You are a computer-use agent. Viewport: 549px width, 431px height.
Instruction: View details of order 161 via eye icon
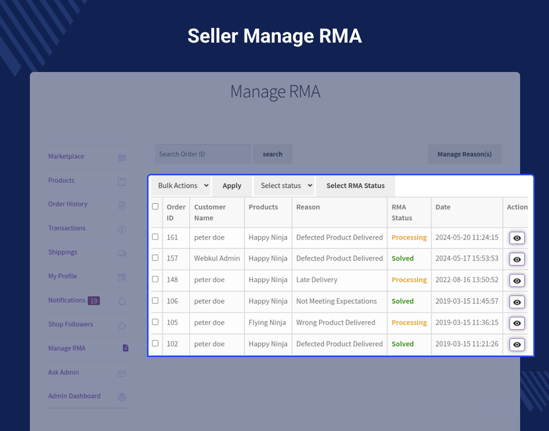click(517, 238)
